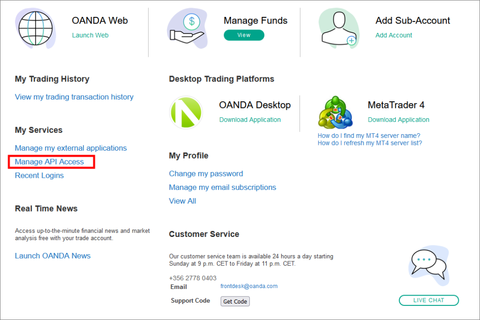Open 'How do I find my MT4 server name?'
This screenshot has height=320, width=480.
point(369,136)
